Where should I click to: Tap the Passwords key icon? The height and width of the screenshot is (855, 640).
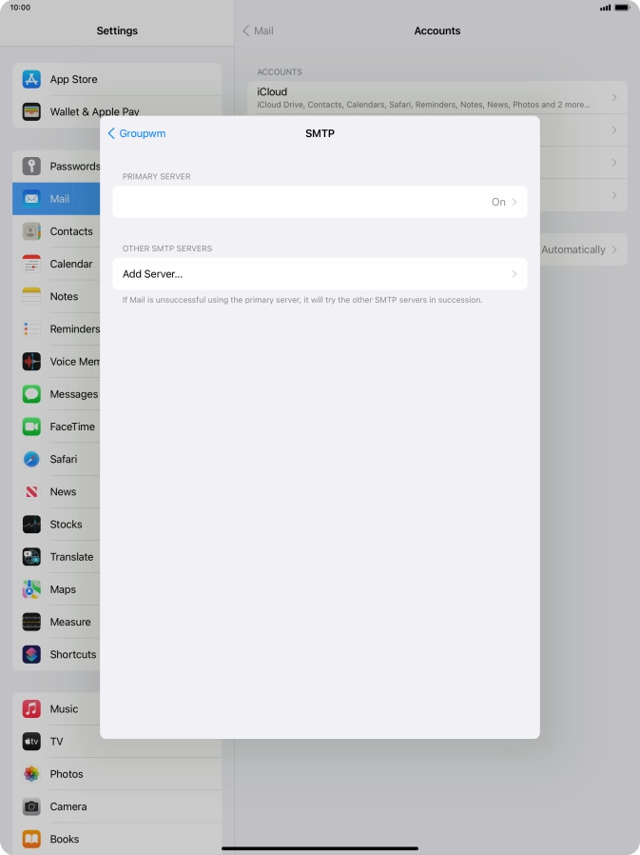31,167
